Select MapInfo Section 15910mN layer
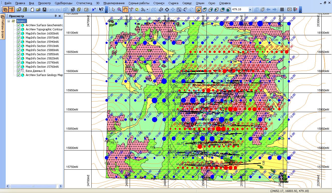Screen dimensions: 332x193 tap(42, 46)
